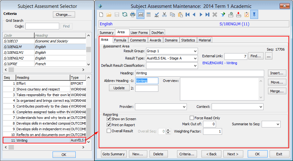Click the Find... external link button

(256, 56)
